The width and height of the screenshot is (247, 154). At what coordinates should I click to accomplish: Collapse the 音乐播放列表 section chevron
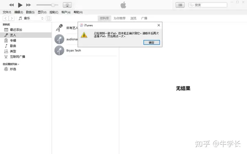[x=19, y=64]
